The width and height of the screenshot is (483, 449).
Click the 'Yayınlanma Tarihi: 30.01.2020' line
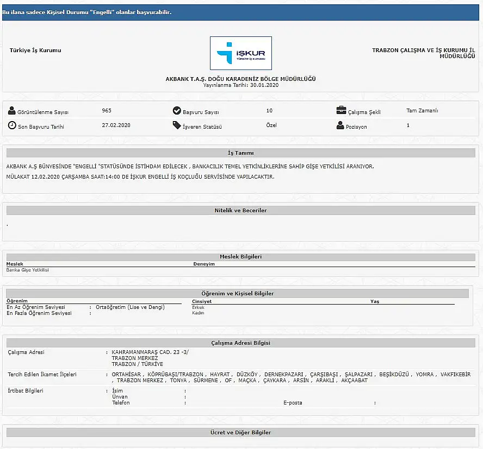pos(240,85)
